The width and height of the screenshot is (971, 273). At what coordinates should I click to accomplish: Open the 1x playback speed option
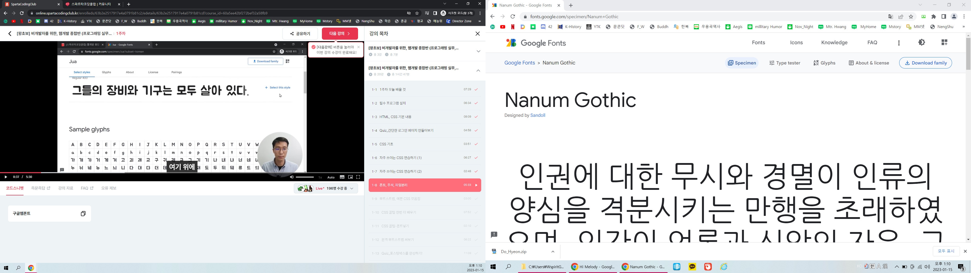[320, 177]
